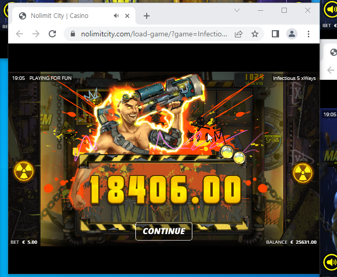The height and width of the screenshot is (277, 337).
Task: Toggle sound icon in background window top-right
Action: point(330,9)
